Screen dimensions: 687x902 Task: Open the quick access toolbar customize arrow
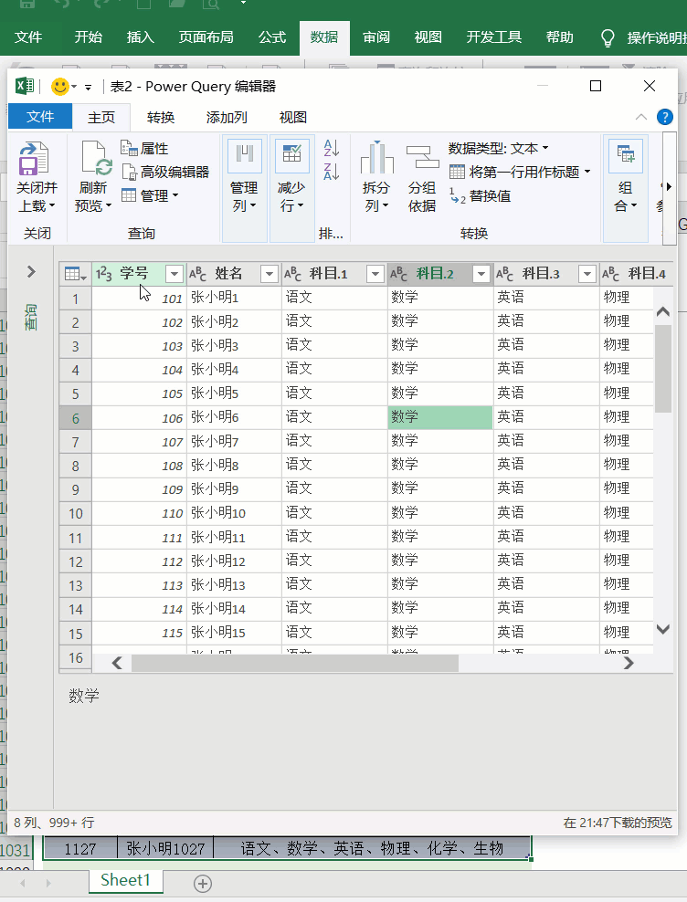(x=88, y=88)
